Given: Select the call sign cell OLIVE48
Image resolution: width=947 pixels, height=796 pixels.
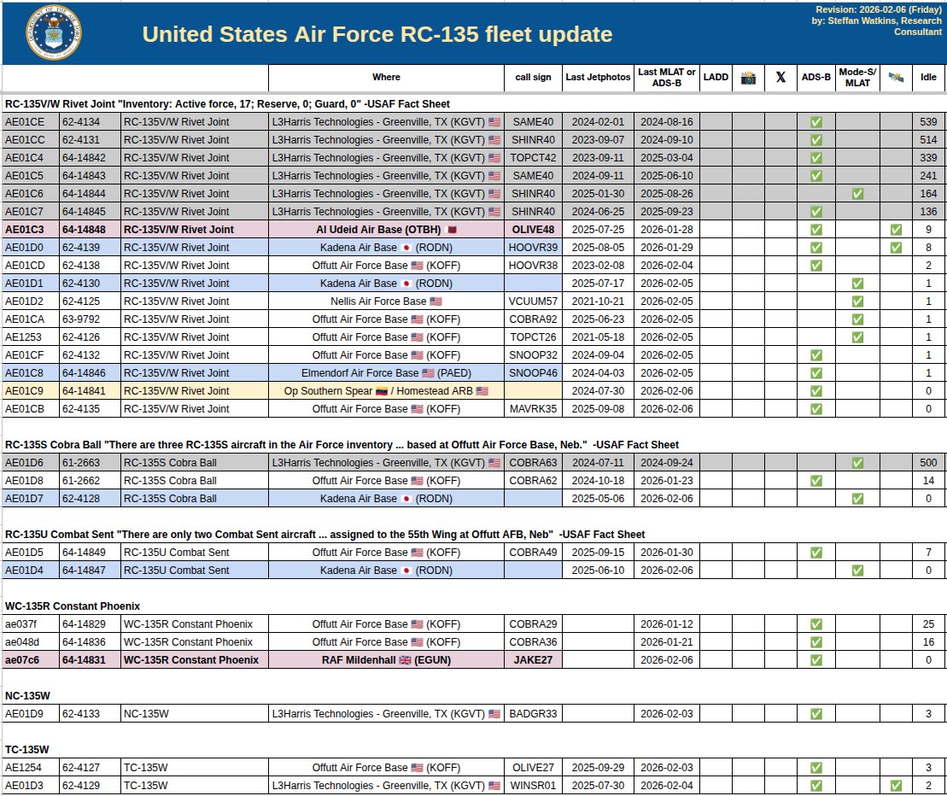Looking at the screenshot, I should (533, 230).
